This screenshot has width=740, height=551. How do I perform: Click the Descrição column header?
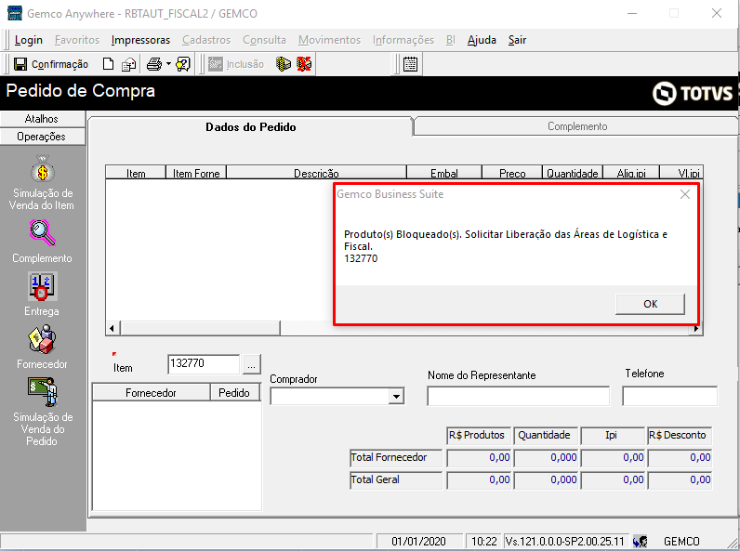tap(316, 173)
